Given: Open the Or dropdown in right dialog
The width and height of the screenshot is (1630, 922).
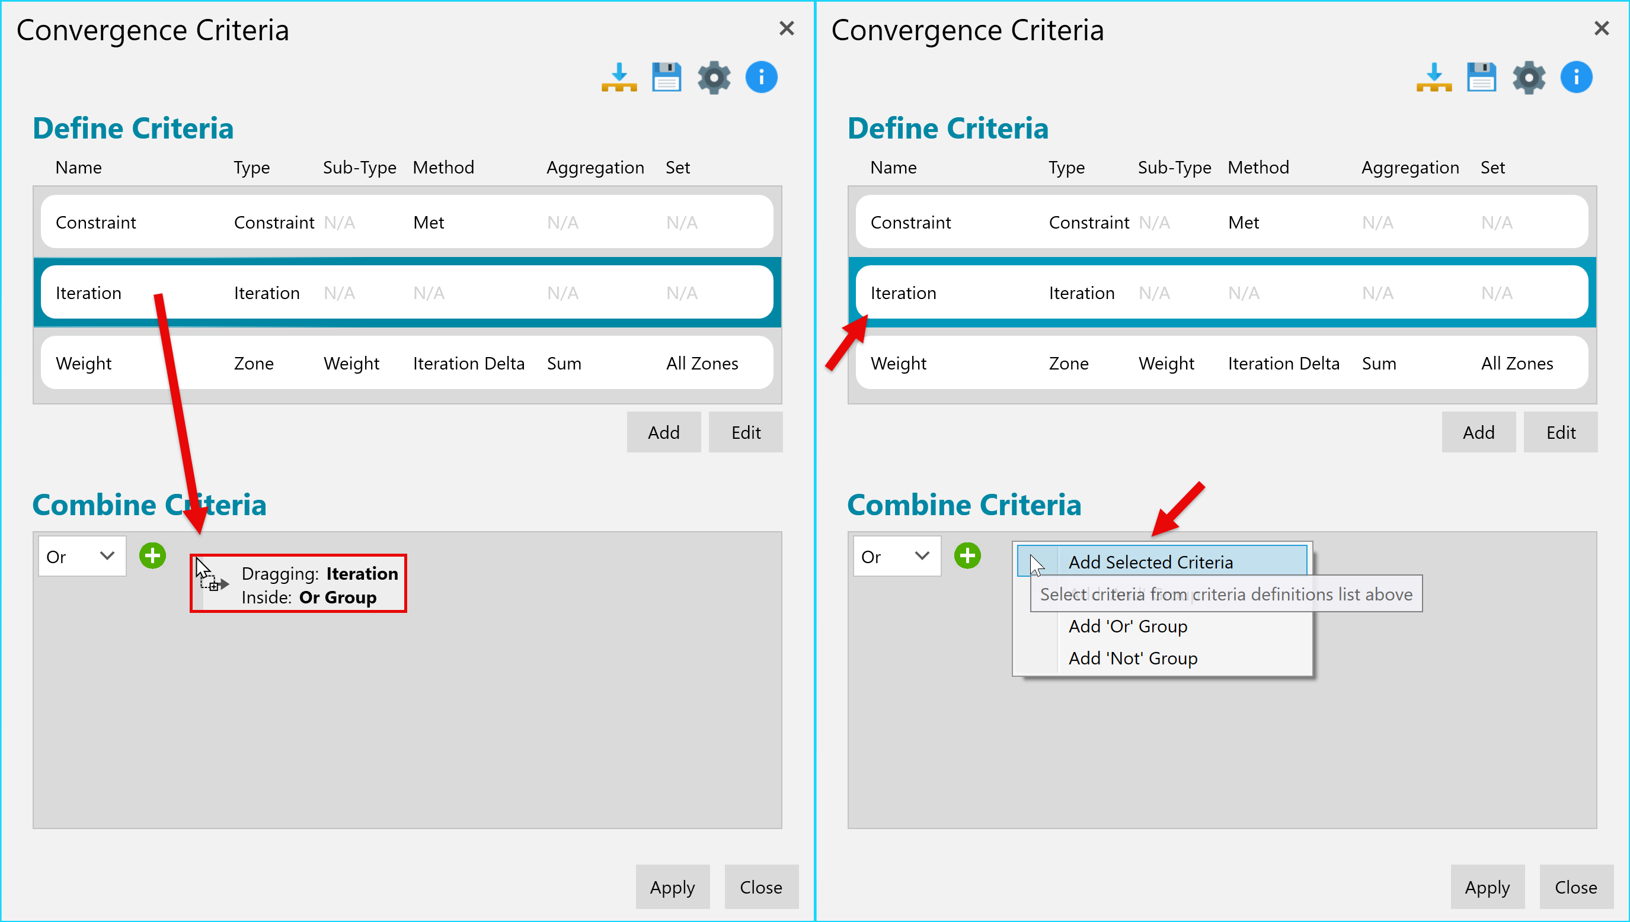Looking at the screenshot, I should click(897, 557).
